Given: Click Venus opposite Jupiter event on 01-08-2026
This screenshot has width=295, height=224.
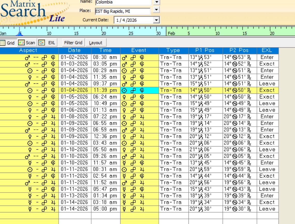Looking at the screenshot, I should pos(139,117).
